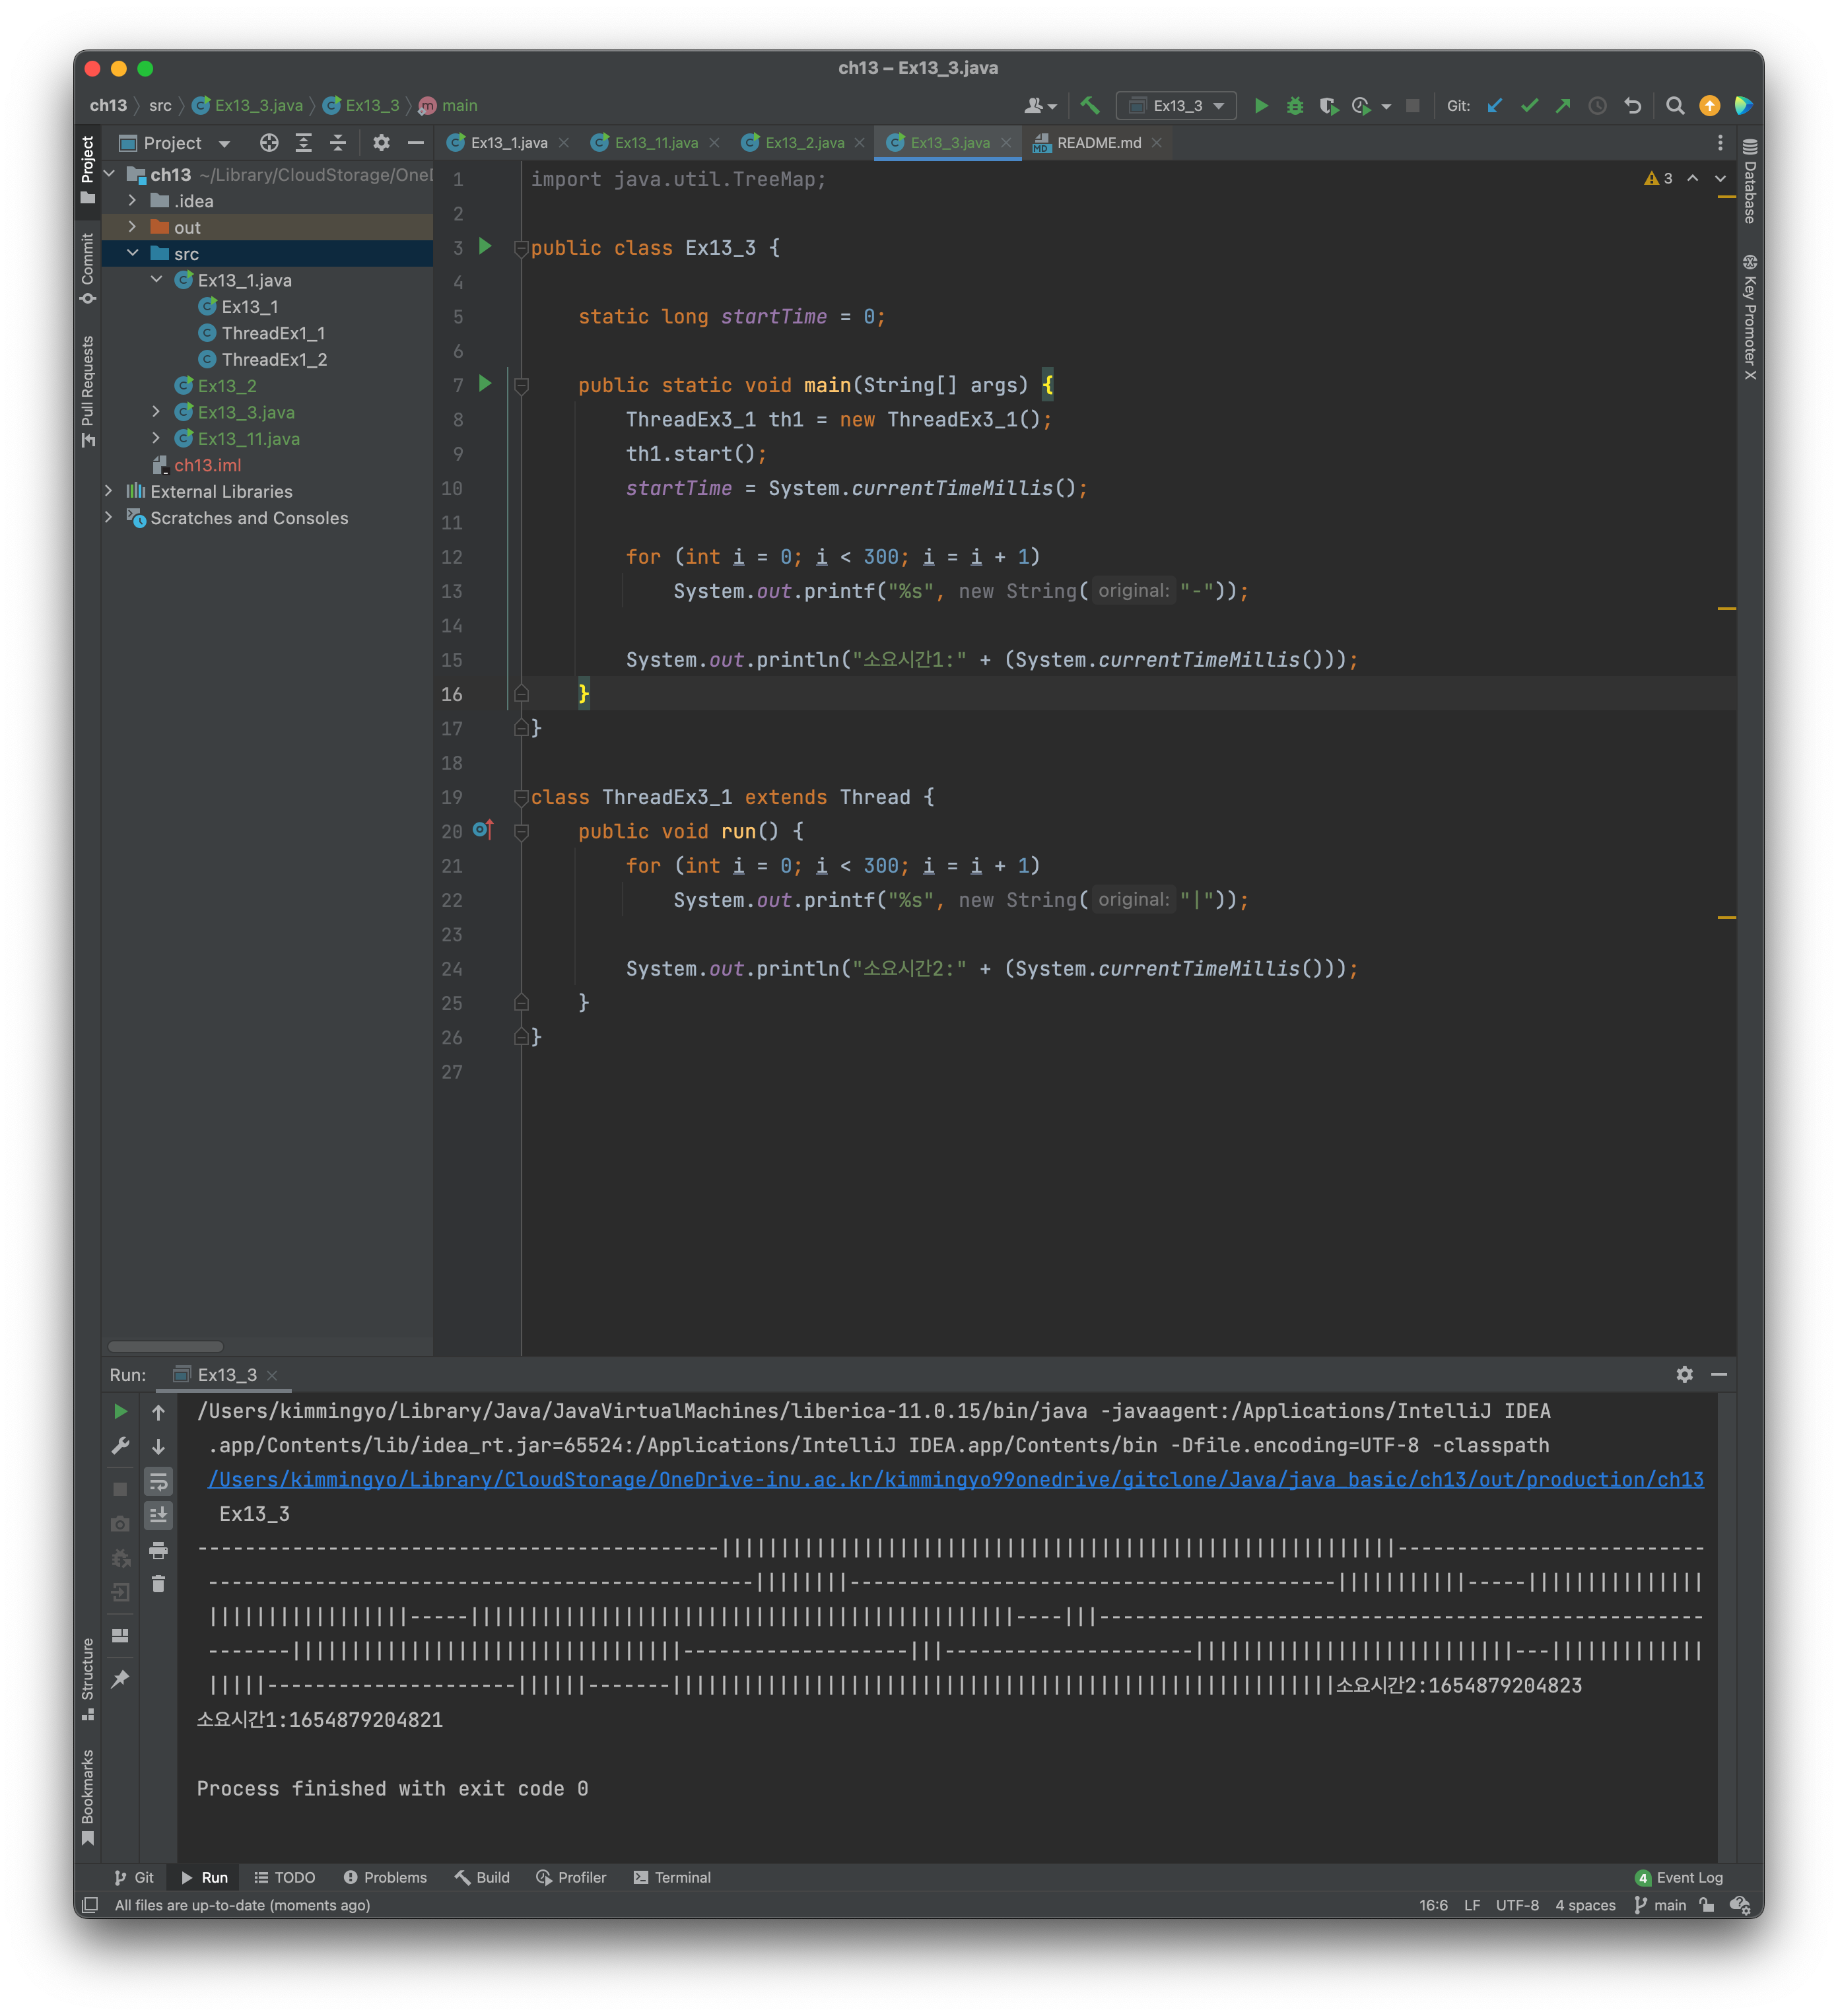The image size is (1838, 2016).
Task: Expand the out folder in project tree
Action: click(132, 227)
